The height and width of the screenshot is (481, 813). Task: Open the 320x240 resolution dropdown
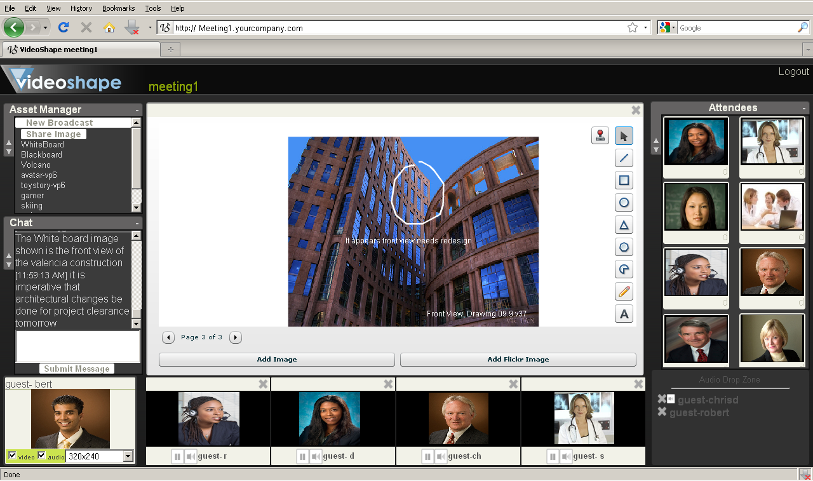point(128,456)
